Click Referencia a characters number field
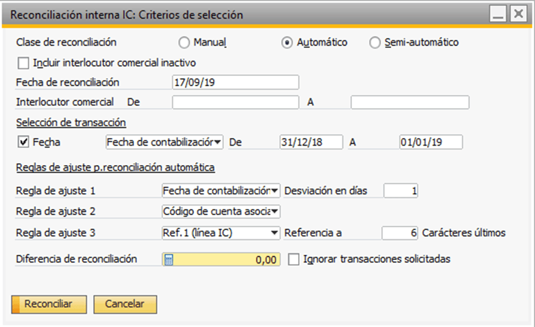 400,233
